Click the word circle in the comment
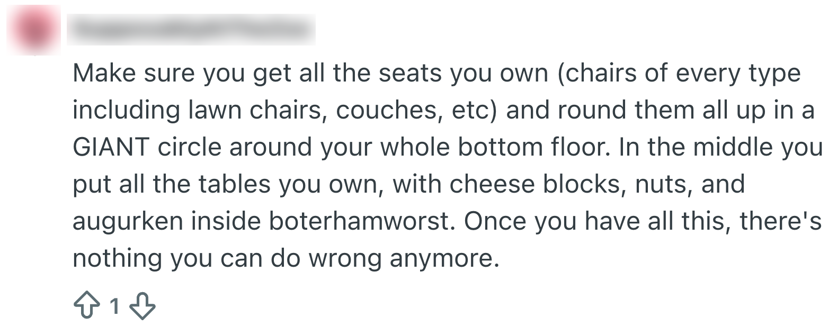Image resolution: width=837 pixels, height=326 pixels. point(189,147)
